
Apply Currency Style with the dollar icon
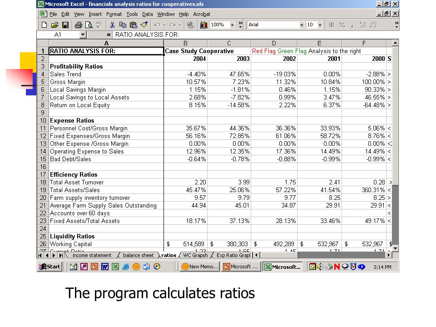331,25
